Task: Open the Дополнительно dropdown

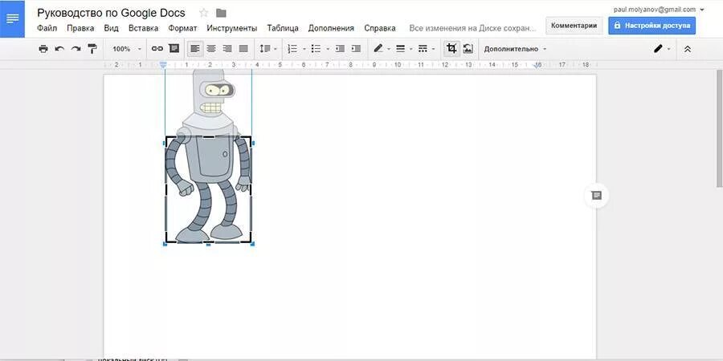Action: (x=515, y=49)
